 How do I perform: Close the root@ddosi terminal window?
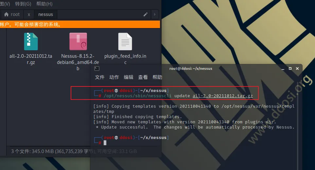[297, 69]
